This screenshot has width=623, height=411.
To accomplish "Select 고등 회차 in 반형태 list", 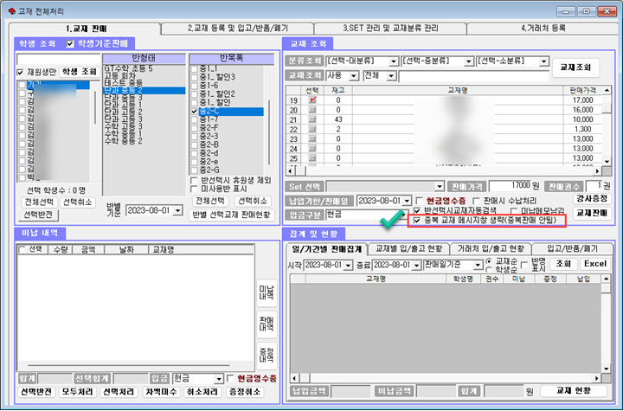I will point(125,75).
